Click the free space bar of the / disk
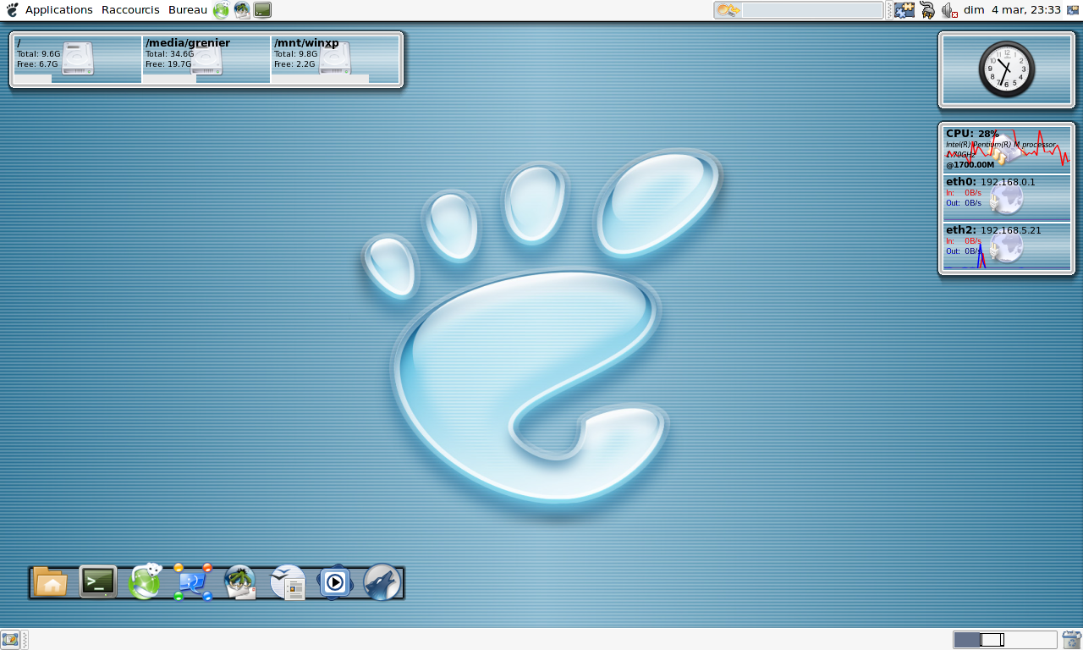 tap(32, 80)
